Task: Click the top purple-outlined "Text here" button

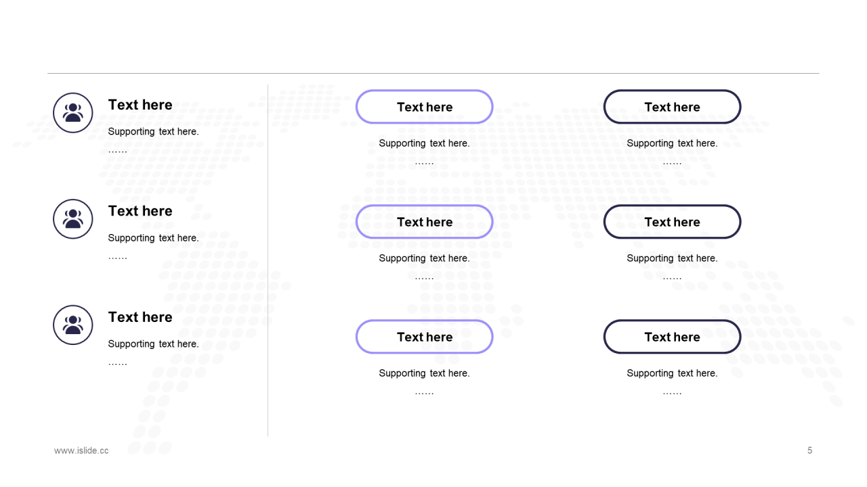Action: click(x=425, y=107)
